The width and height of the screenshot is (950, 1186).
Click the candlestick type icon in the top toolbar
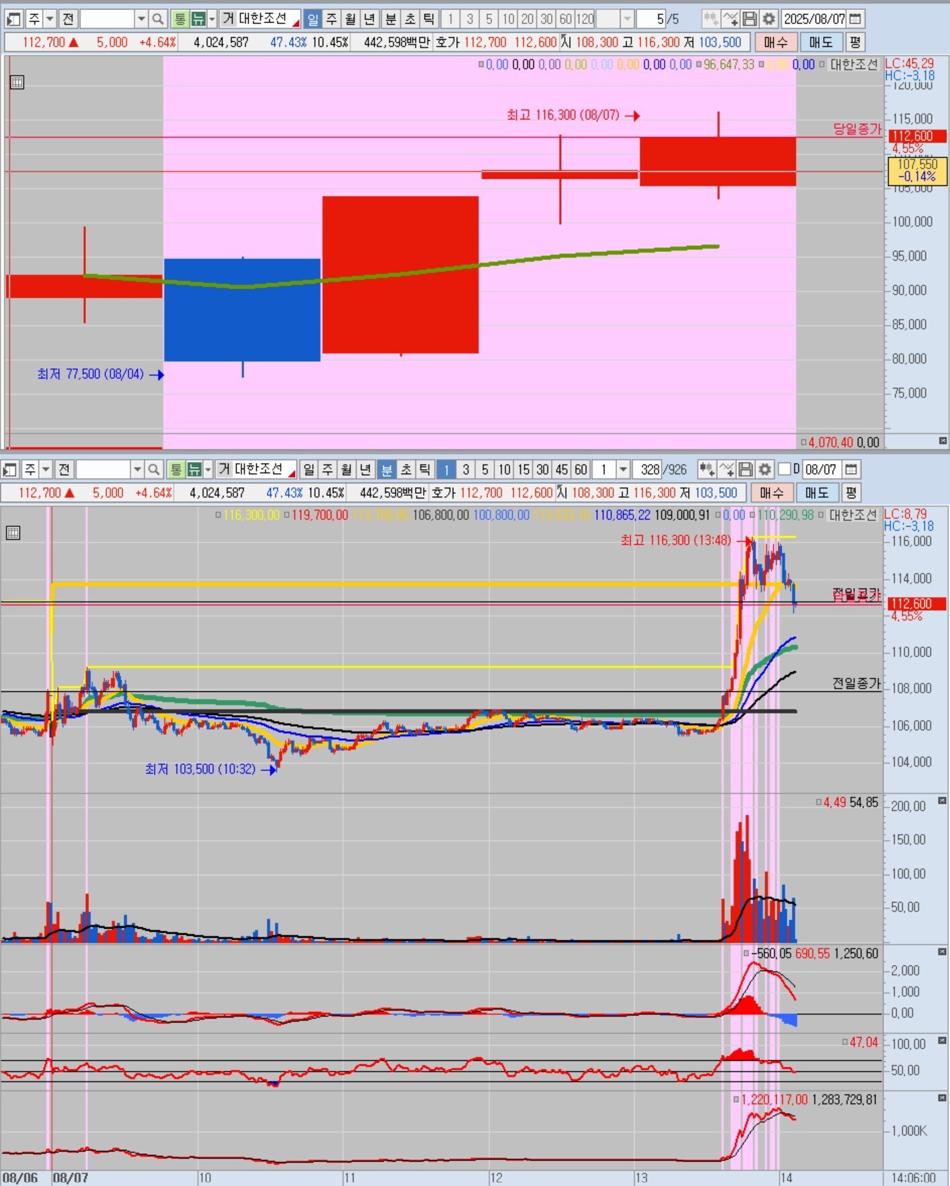[711, 19]
